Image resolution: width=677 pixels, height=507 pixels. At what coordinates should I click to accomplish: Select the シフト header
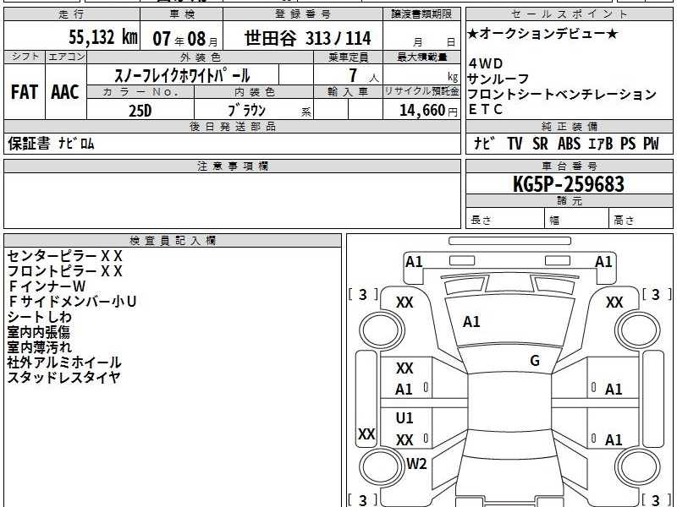[x=25, y=57]
